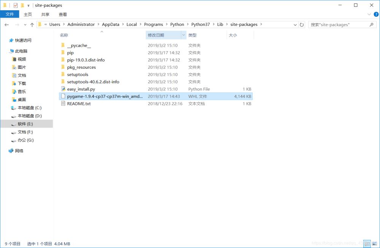Click the search magnifier icon
The width and height of the screenshot is (380, 248).
[371, 25]
